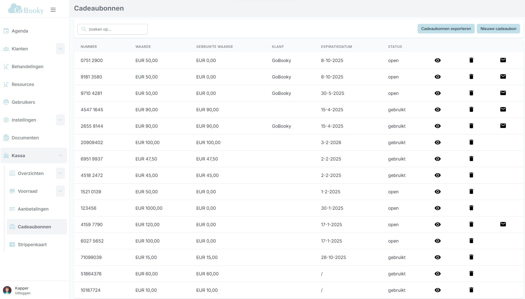Click the zoeken op search field
The image size is (525, 299).
point(112,29)
